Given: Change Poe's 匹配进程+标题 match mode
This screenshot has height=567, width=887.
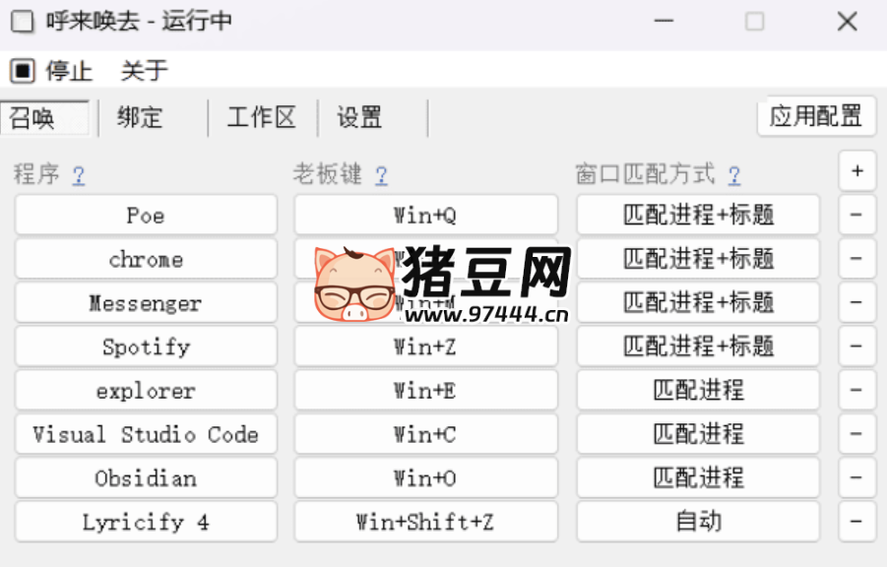Looking at the screenshot, I should click(x=698, y=215).
